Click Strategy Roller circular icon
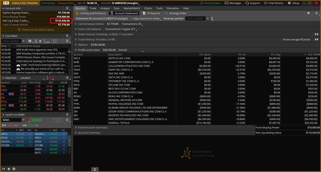The height and width of the screenshot is (172, 321). [x=166, y=13]
